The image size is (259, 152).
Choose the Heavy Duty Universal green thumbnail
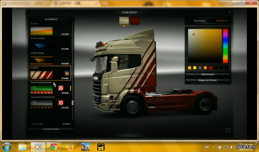coord(41,90)
